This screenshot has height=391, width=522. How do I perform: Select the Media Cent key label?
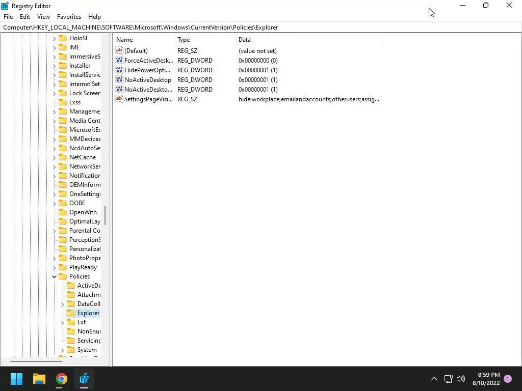(85, 120)
